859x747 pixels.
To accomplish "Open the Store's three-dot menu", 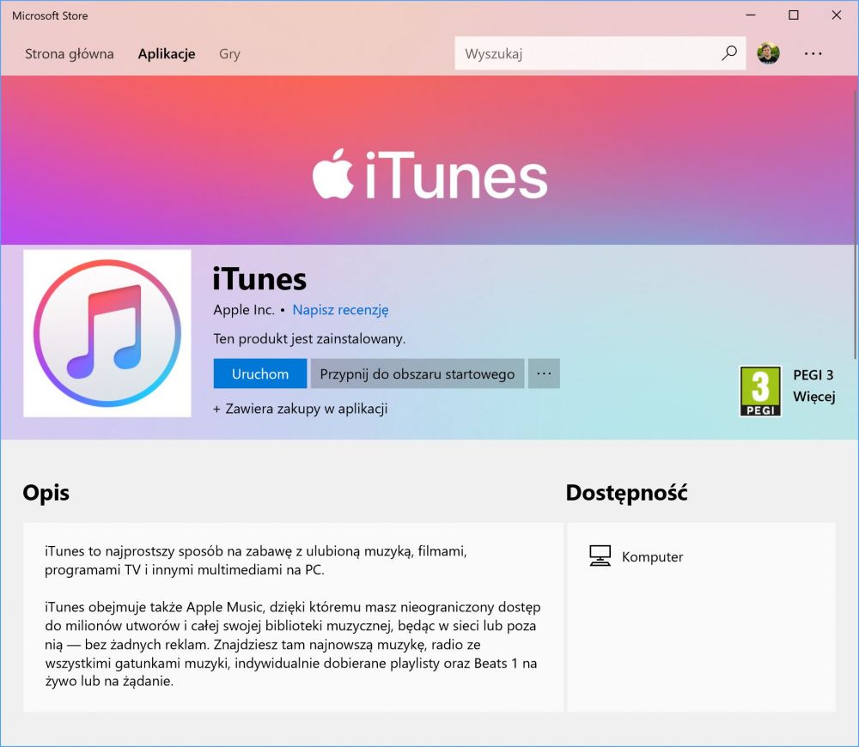I will point(813,54).
